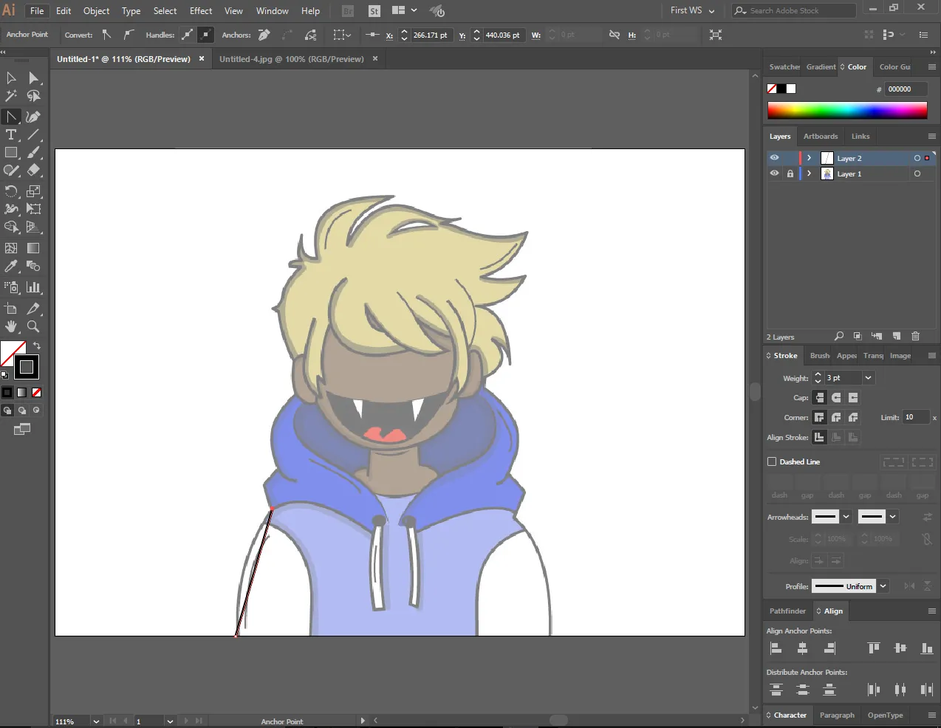Open Stroke panel options menu
Viewport: 941px width, 728px height.
[931, 355]
